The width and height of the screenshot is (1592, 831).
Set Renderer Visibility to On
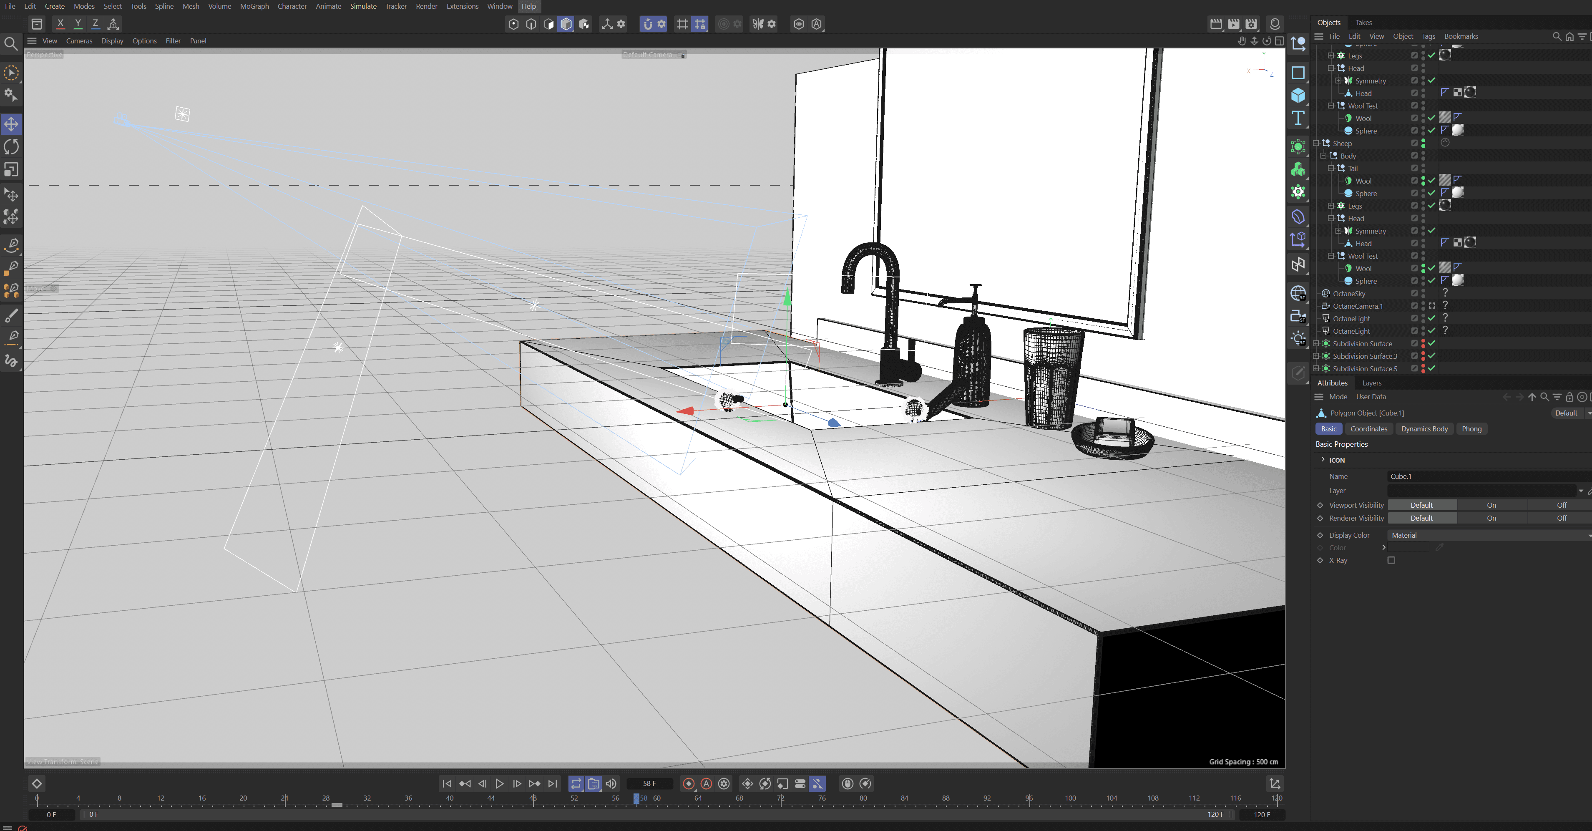[x=1491, y=518]
